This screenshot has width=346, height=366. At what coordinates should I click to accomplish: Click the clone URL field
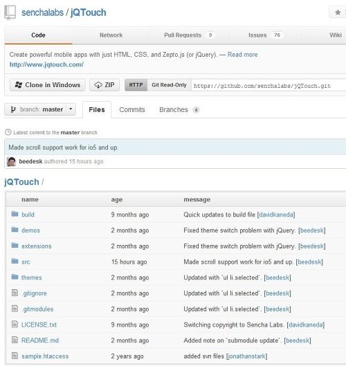[268, 85]
